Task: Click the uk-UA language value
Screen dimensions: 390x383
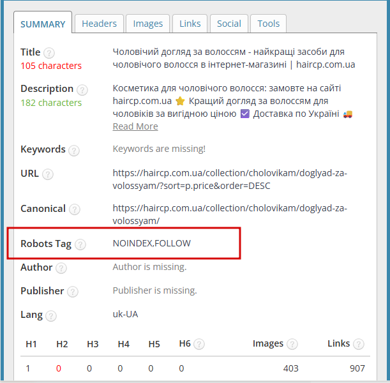Action: coord(125,314)
